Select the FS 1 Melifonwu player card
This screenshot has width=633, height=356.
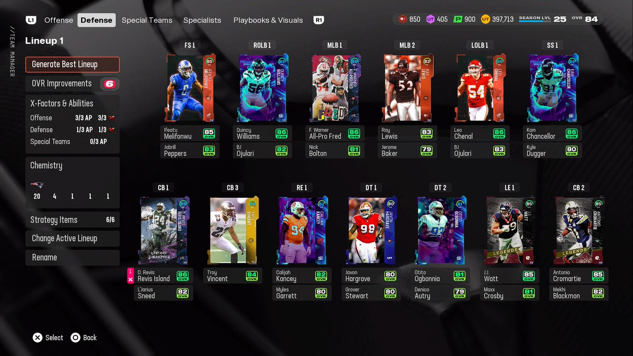pos(190,89)
